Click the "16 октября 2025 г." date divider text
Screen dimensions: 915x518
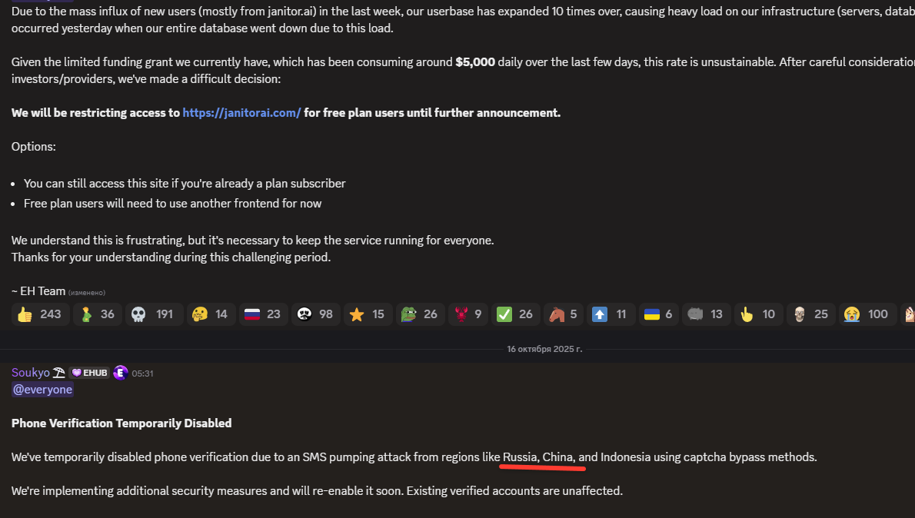544,349
